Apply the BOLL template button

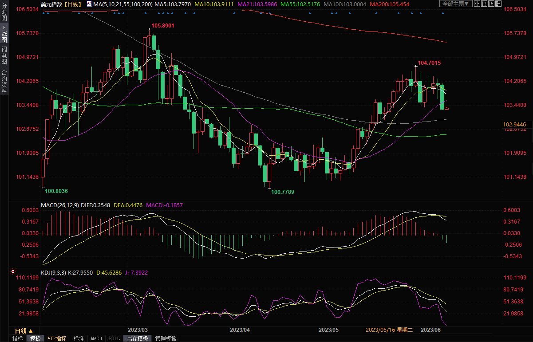114,338
